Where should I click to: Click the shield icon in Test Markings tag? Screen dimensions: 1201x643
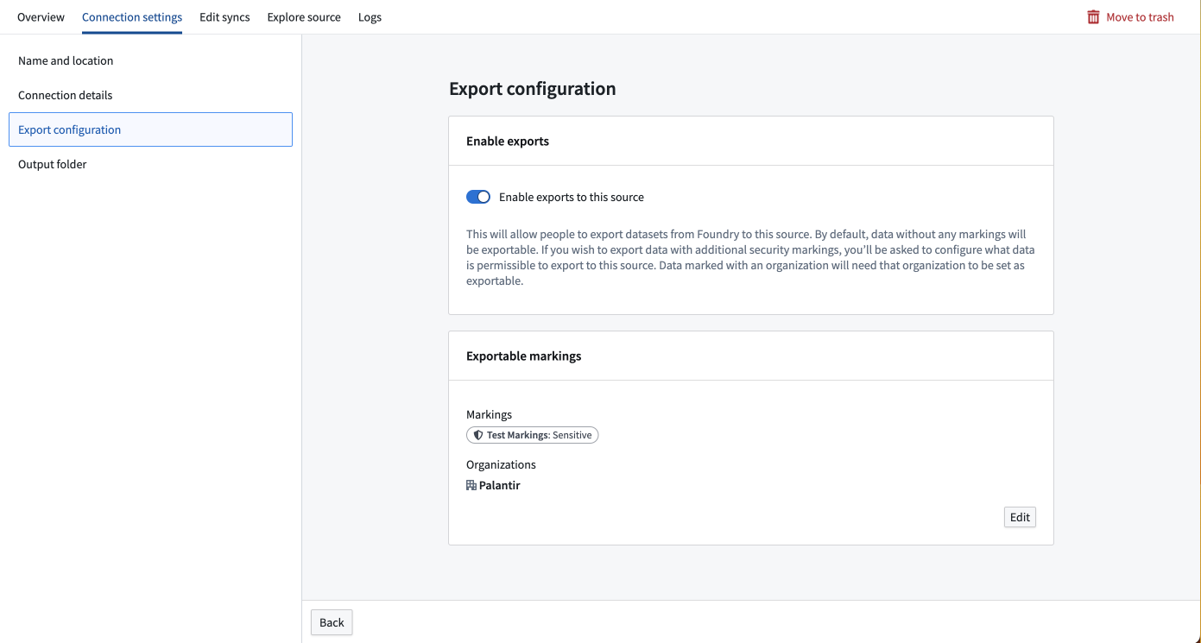tap(478, 435)
